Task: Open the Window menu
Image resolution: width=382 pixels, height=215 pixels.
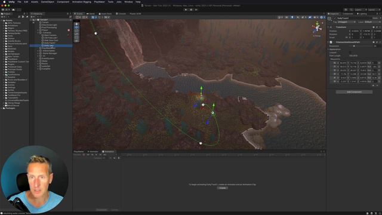Action: coord(129,2)
